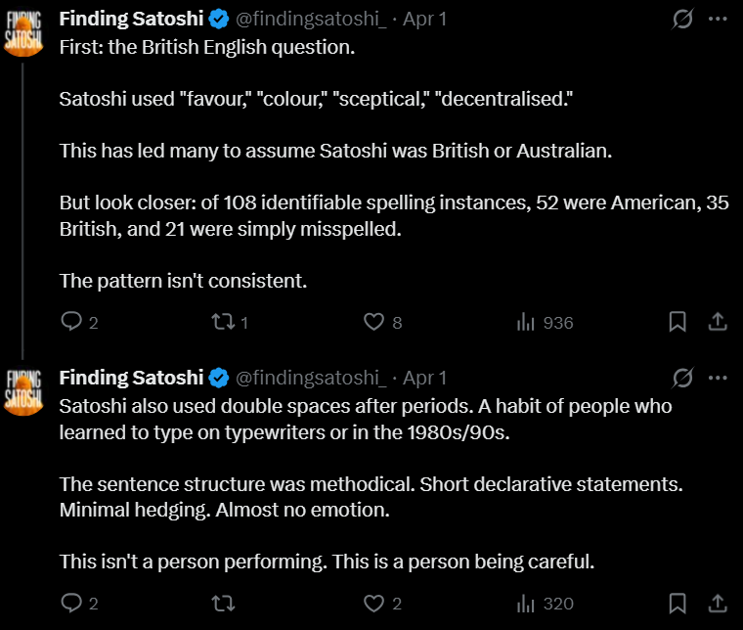The width and height of the screenshot is (743, 630).
Task: Reply to the British English question tweet
Action: [71, 322]
